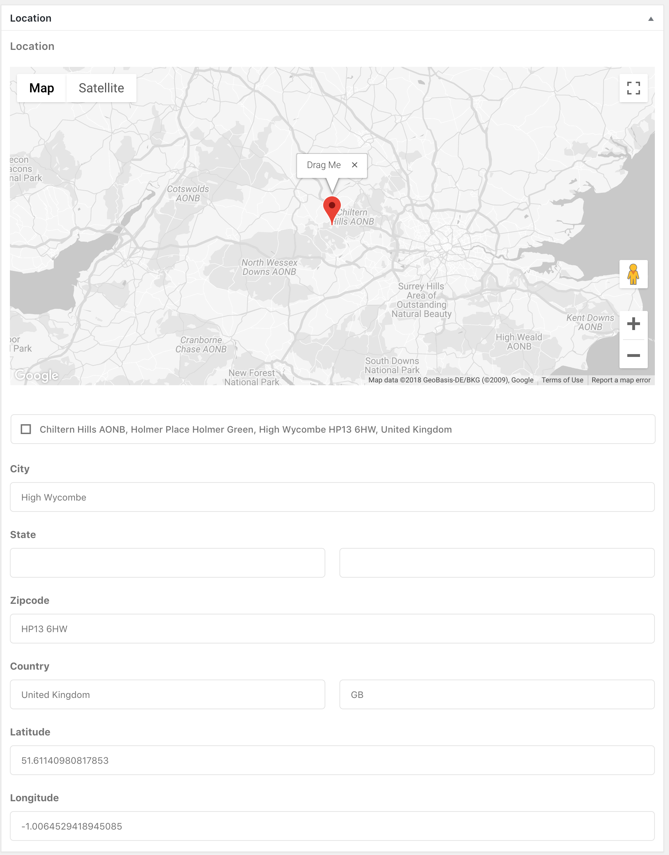Close the Drag Me info popup
This screenshot has width=669, height=855.
354,165
